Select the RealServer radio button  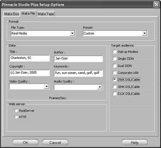point(16,111)
